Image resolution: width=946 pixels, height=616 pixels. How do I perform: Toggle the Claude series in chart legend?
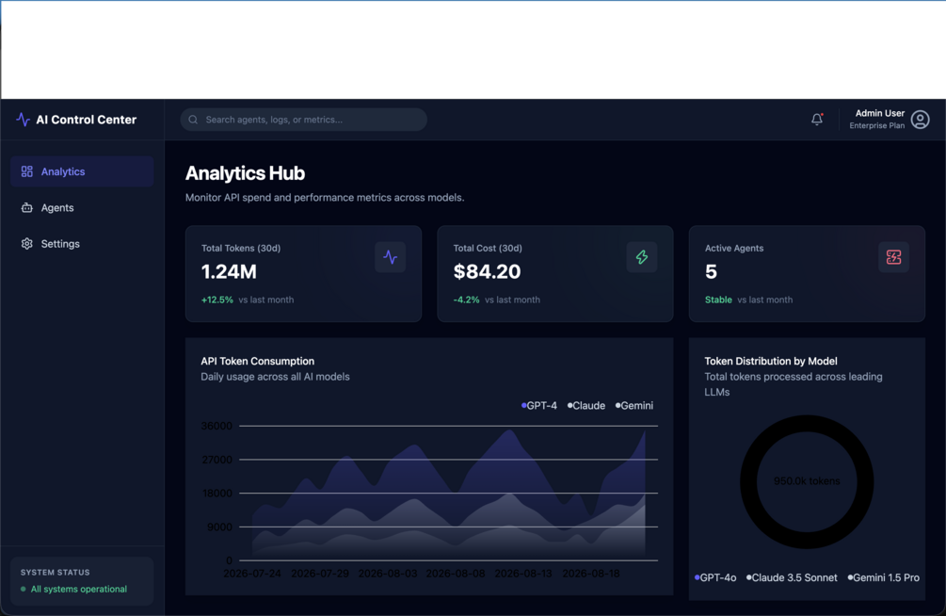tap(586, 406)
